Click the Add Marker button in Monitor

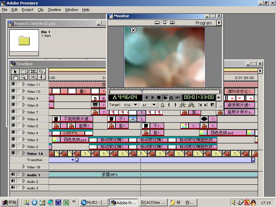162,105
